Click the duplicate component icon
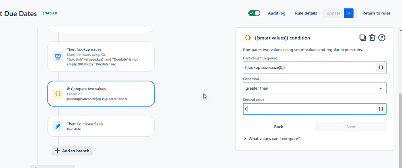This screenshot has height=168, width=402. pos(363,38)
